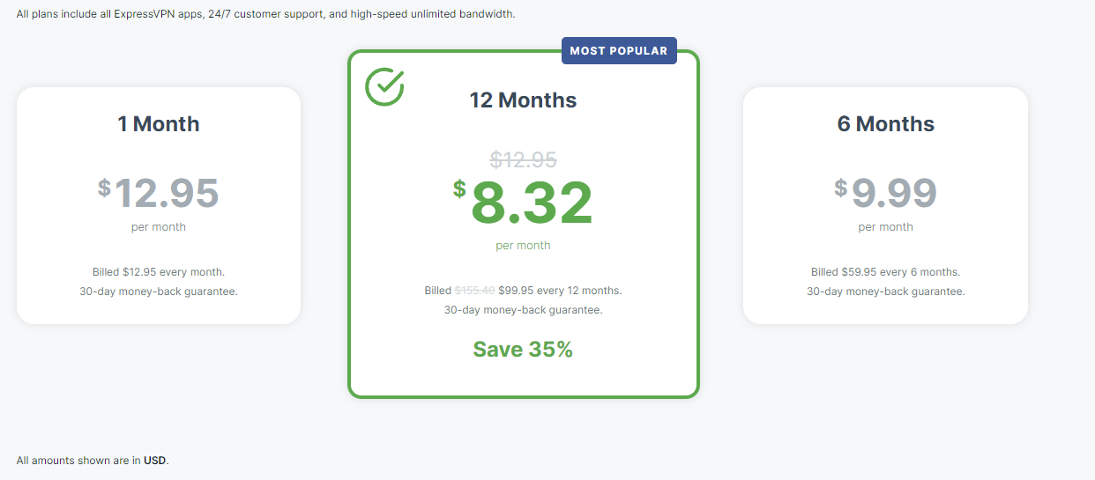Select the 6 Months plan card
This screenshot has width=1095, height=480.
pyautogui.click(x=885, y=205)
